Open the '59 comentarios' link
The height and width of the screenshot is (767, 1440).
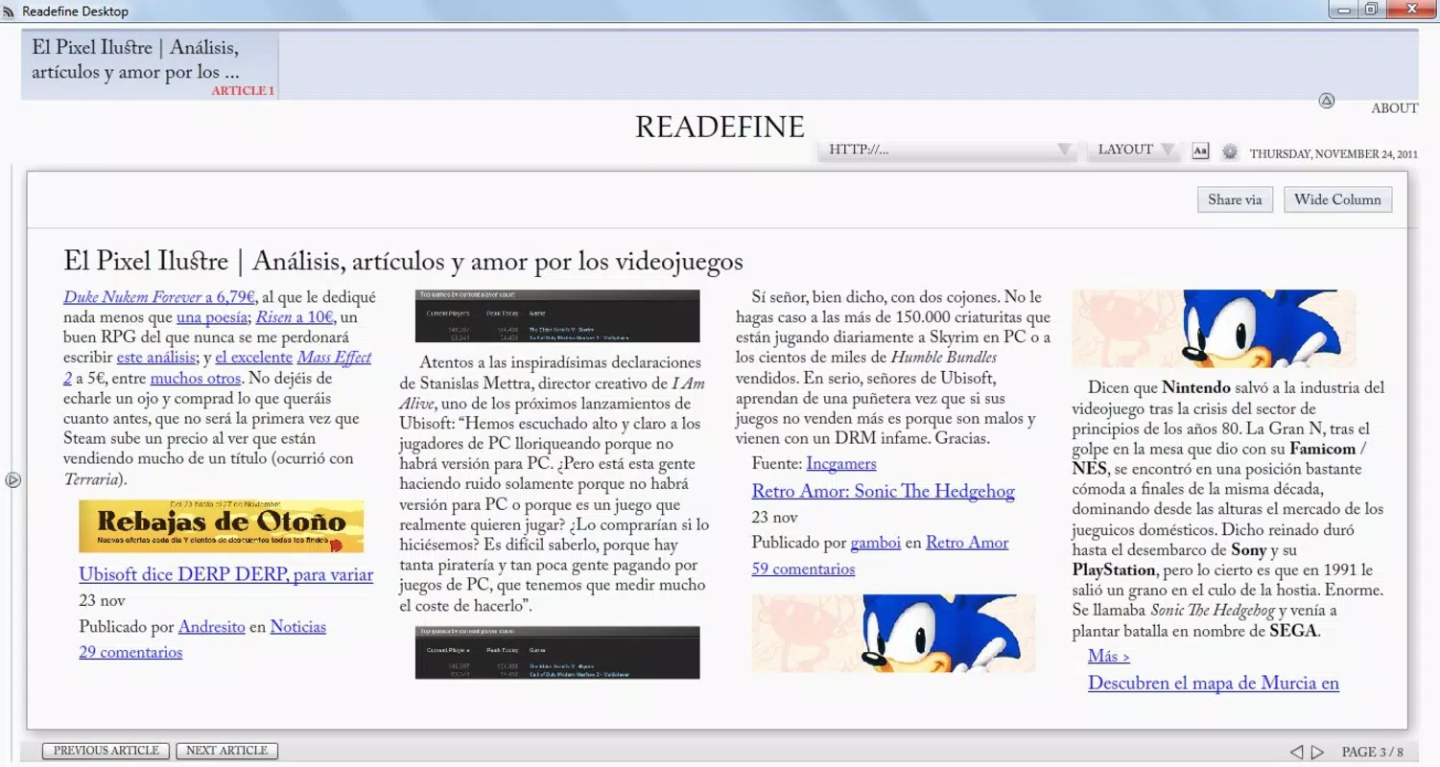click(803, 569)
